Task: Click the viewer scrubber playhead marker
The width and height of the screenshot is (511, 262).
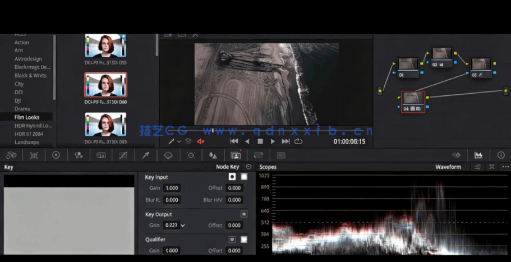Action: coord(213,130)
